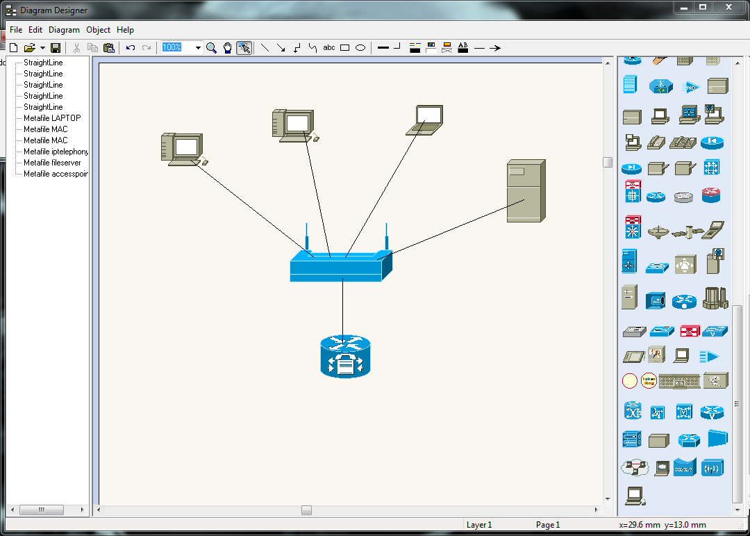Screen dimensions: 750x536
Task: Open the 100% zoom level dropdown
Action: (x=198, y=48)
